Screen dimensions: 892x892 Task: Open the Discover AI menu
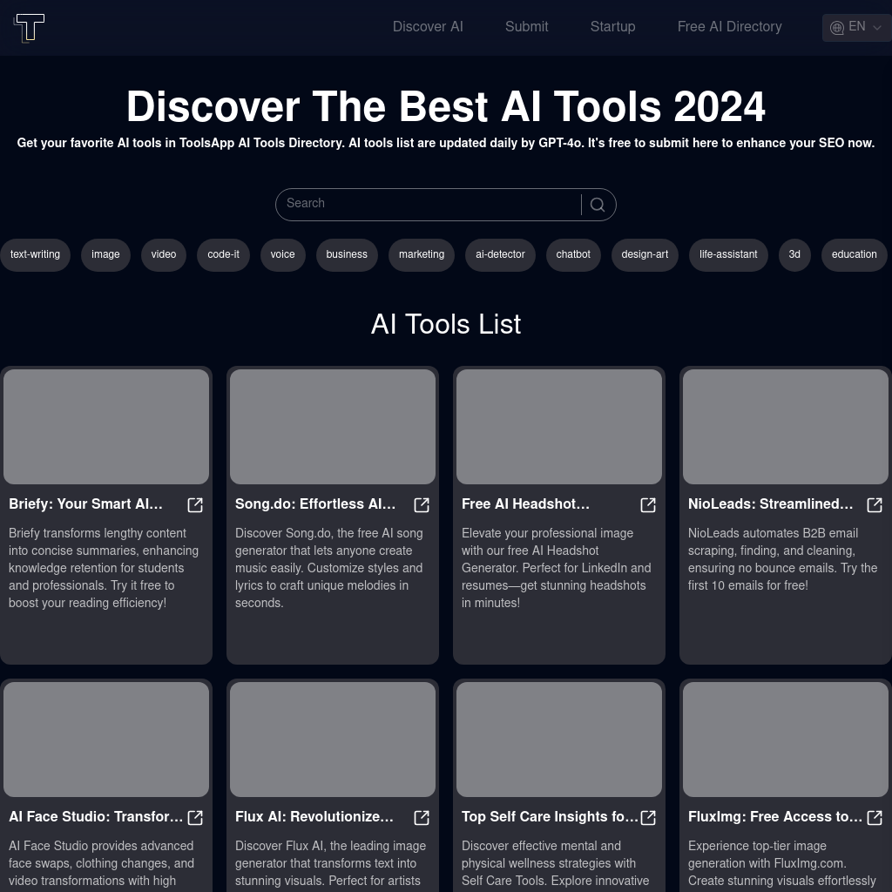pos(428,28)
